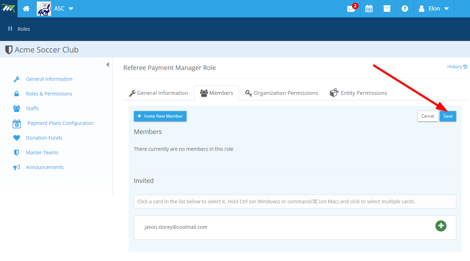The width and height of the screenshot is (470, 261).
Task: Click the Roles breadcrumb label
Action: point(24,29)
